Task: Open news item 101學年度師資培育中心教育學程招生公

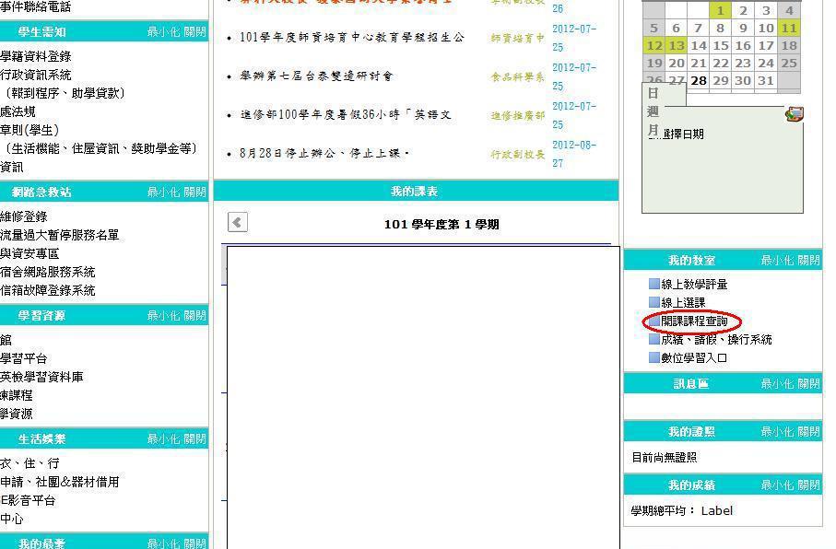Action: (x=352, y=38)
